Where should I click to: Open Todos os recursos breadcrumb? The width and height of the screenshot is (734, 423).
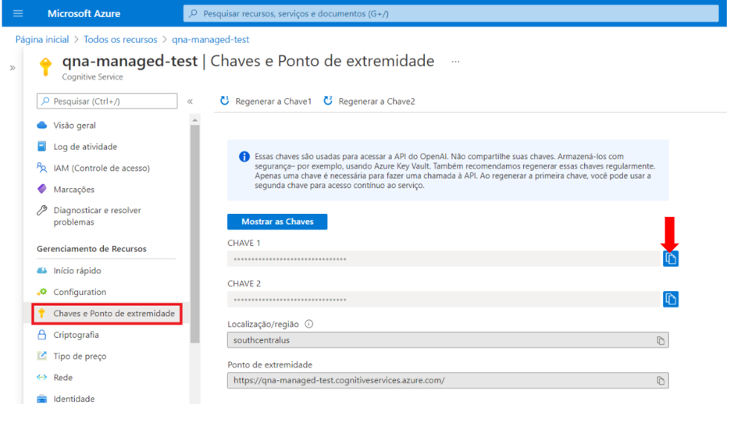tap(120, 39)
